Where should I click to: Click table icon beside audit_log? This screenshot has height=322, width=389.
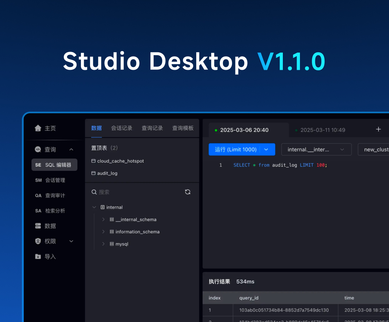click(93, 173)
